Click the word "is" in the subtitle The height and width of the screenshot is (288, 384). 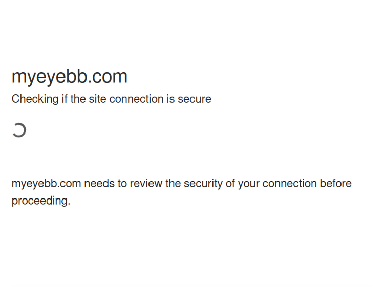pyautogui.click(x=170, y=99)
